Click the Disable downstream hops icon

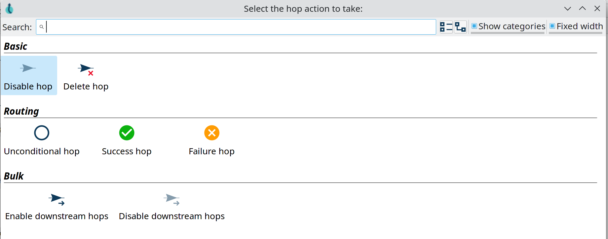172,199
